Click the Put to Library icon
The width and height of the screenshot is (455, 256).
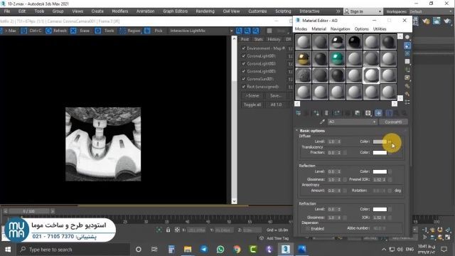click(358, 113)
